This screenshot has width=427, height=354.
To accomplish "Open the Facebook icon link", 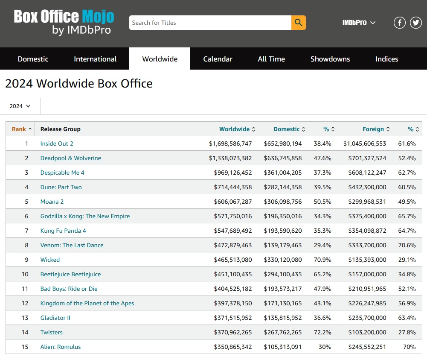I will [x=399, y=23].
